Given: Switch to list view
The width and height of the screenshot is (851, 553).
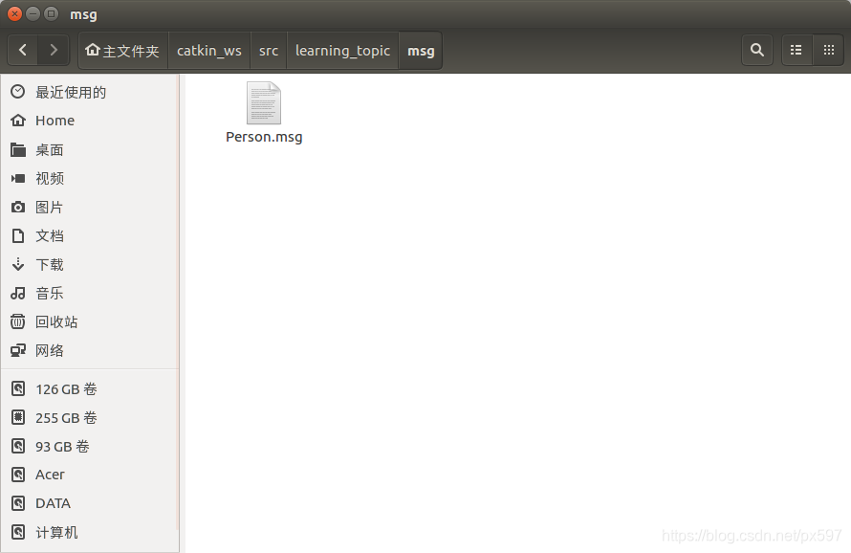Looking at the screenshot, I should pos(796,50).
